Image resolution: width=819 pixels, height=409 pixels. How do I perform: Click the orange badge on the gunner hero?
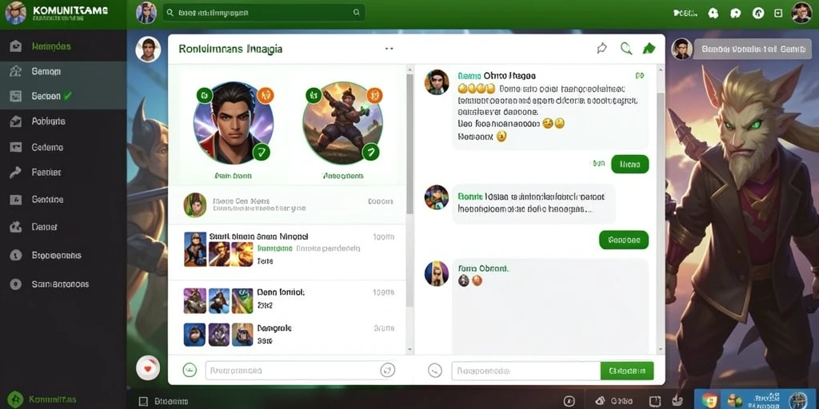pos(374,95)
